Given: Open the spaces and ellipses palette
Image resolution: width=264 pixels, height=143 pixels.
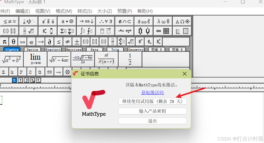Looking at the screenshot, I should [x=29, y=21].
